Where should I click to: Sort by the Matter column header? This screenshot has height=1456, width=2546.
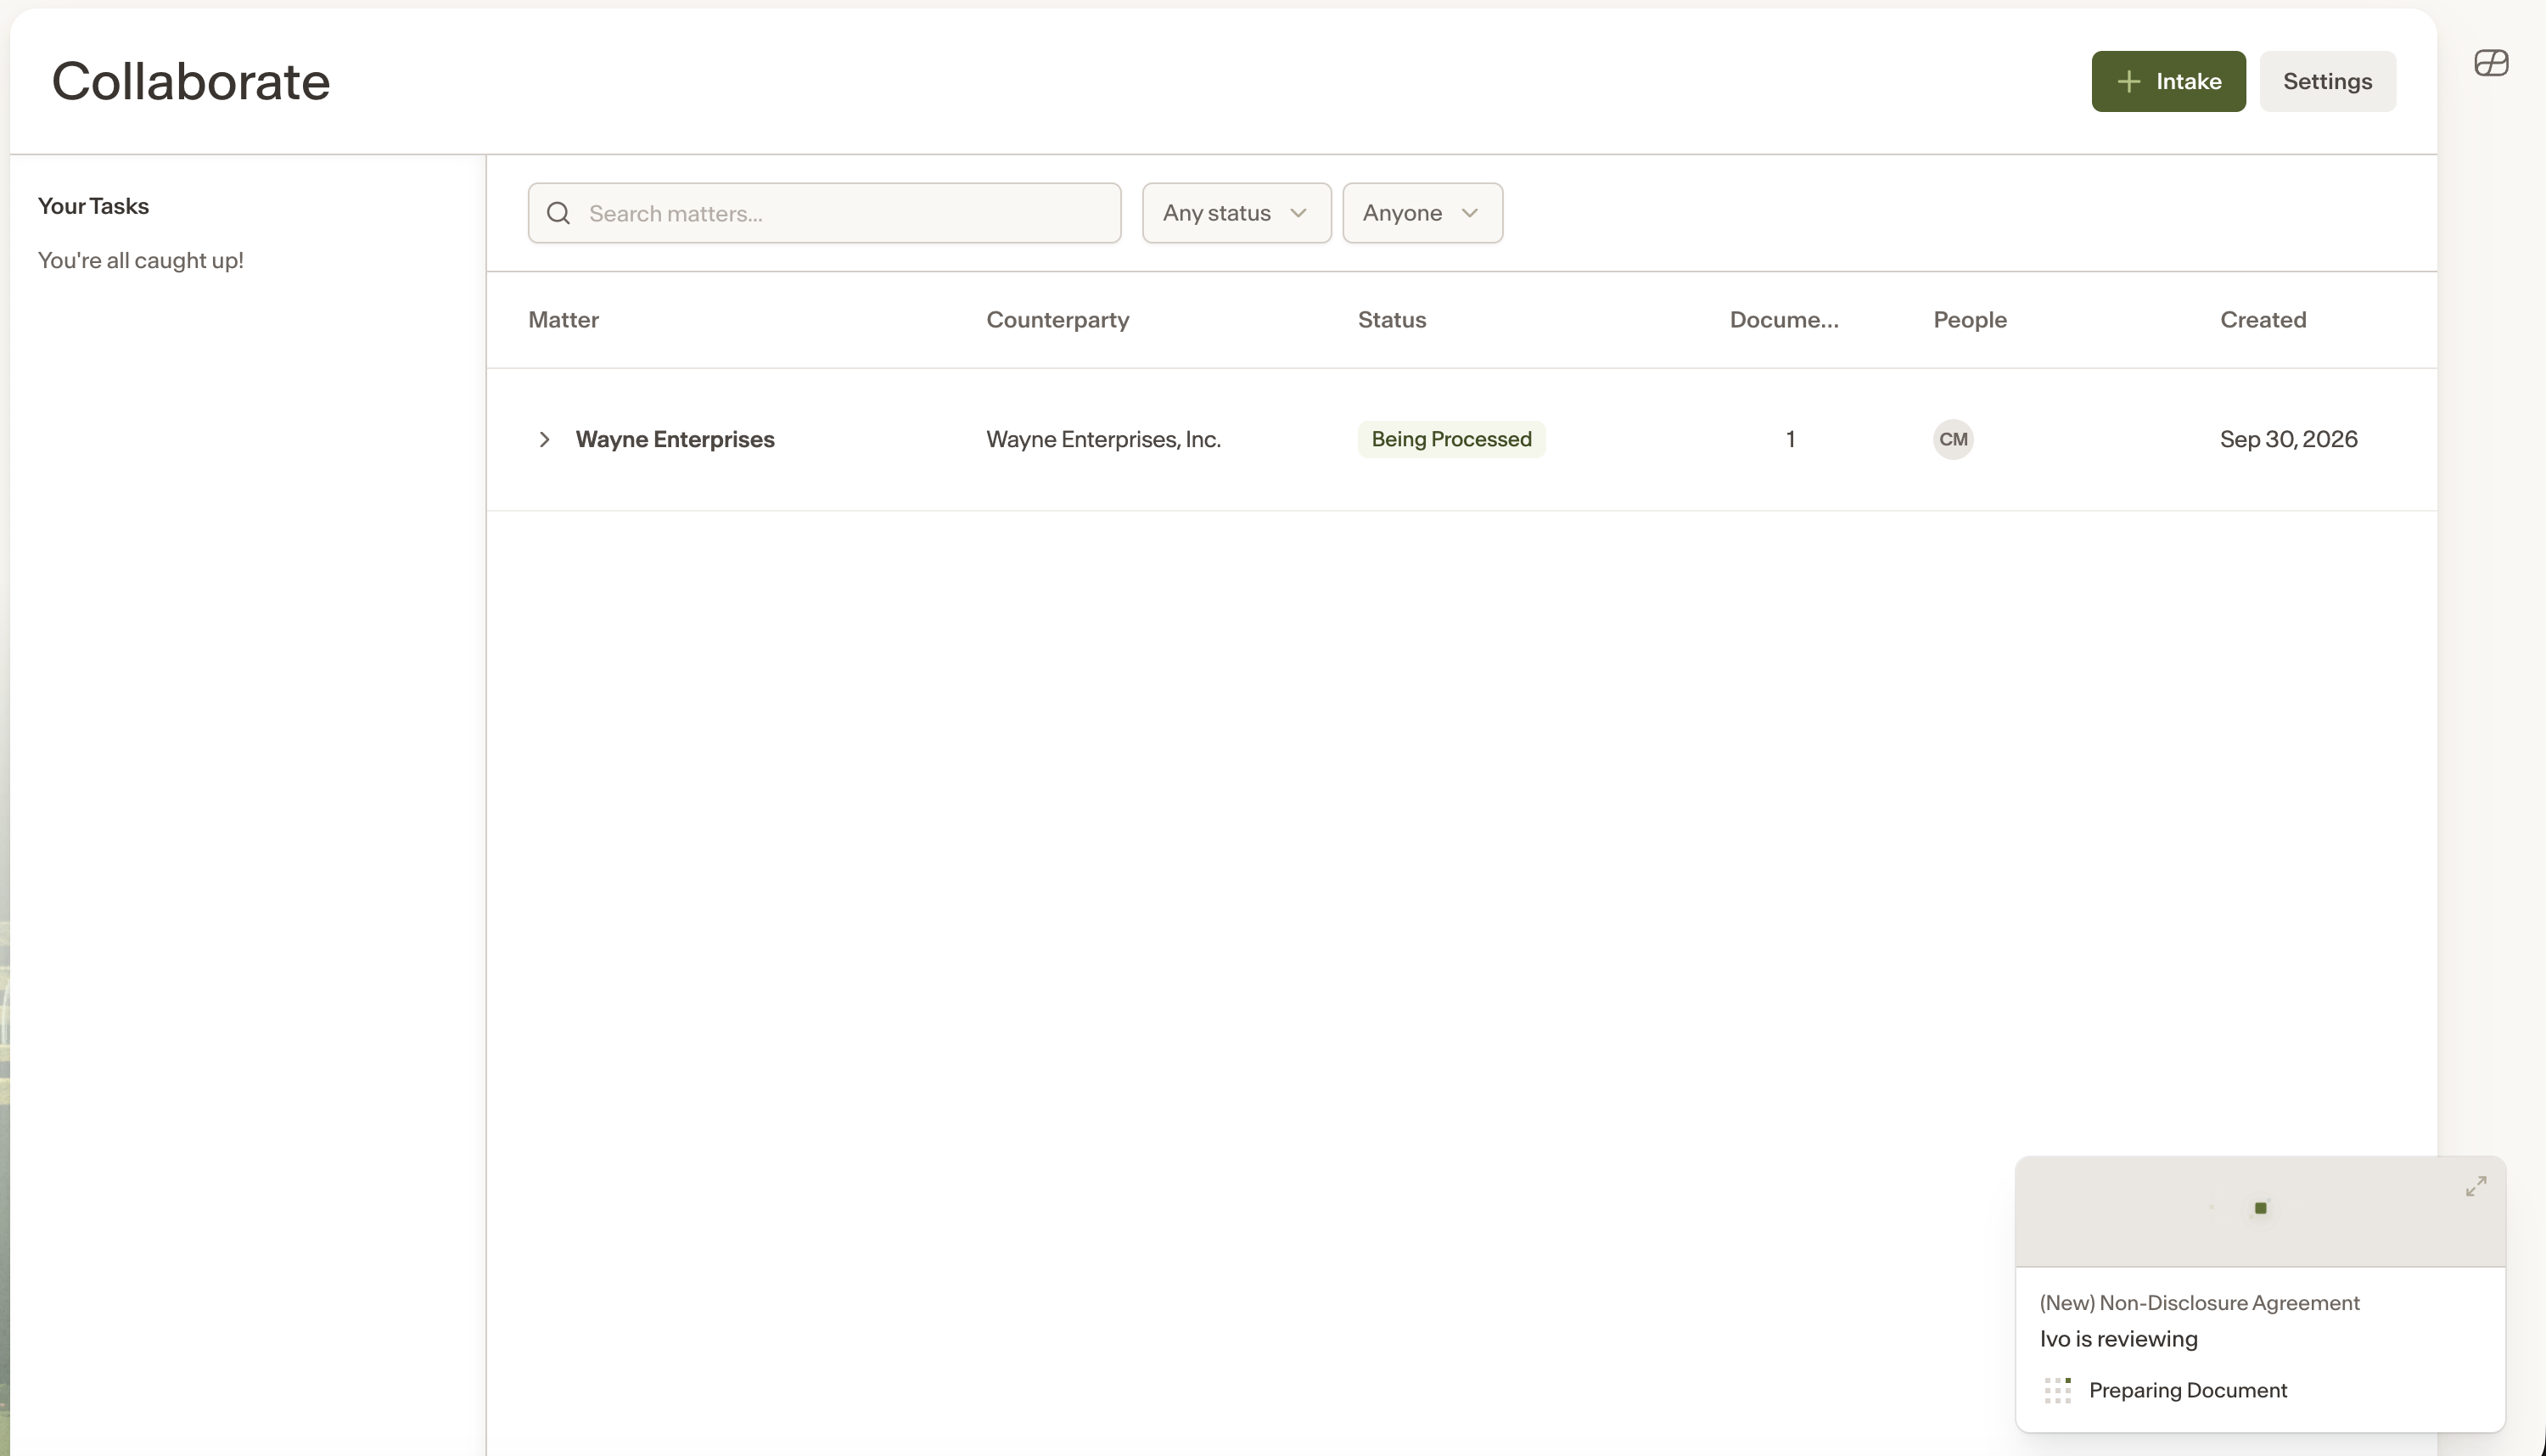[564, 320]
